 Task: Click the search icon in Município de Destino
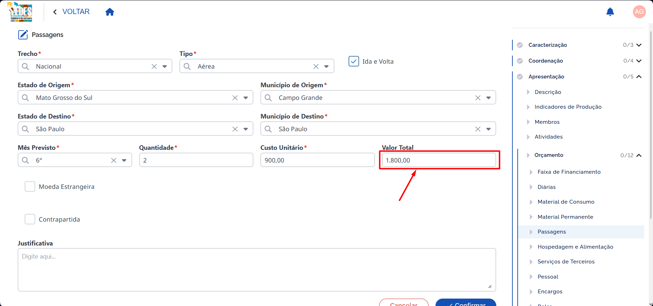pos(268,129)
